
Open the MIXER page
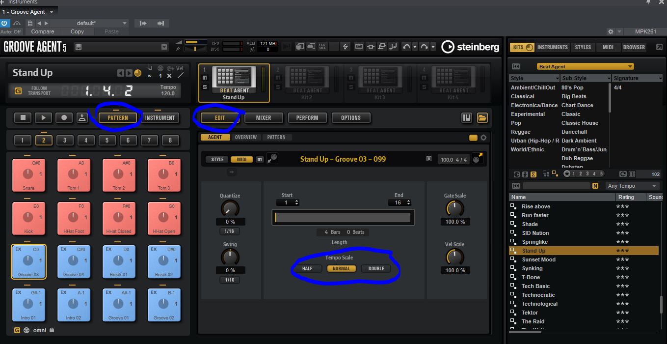(264, 118)
